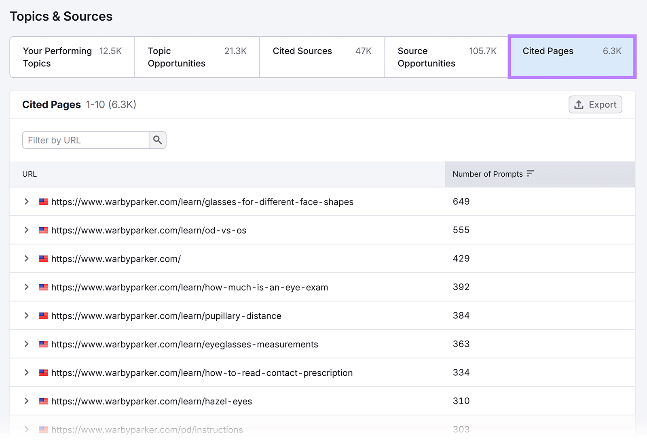Open the pd/instructions URL
Image resolution: width=647 pixels, height=442 pixels.
(x=147, y=430)
